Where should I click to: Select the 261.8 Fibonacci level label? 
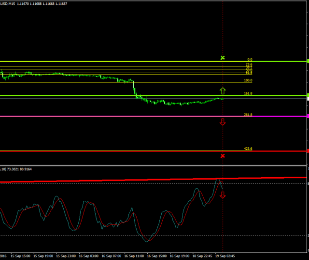[x=248, y=115]
